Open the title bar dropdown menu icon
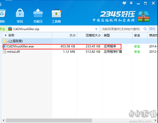 coord(131,3)
